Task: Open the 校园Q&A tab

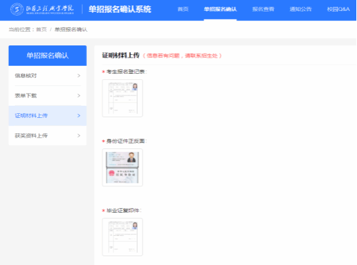Action: 338,9
